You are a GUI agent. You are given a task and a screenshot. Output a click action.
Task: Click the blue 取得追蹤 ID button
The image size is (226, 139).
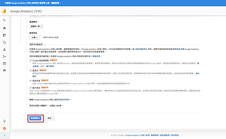(x=35, y=118)
